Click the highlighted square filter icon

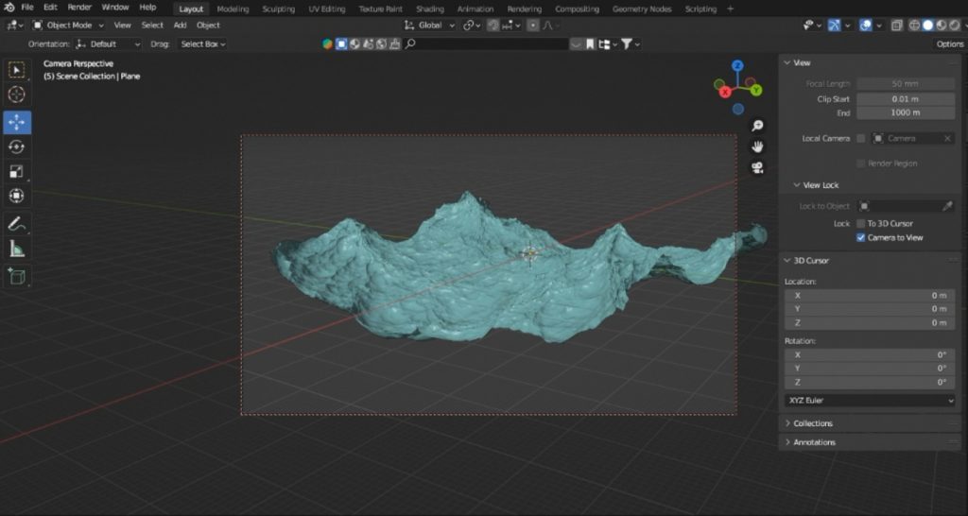(x=341, y=43)
